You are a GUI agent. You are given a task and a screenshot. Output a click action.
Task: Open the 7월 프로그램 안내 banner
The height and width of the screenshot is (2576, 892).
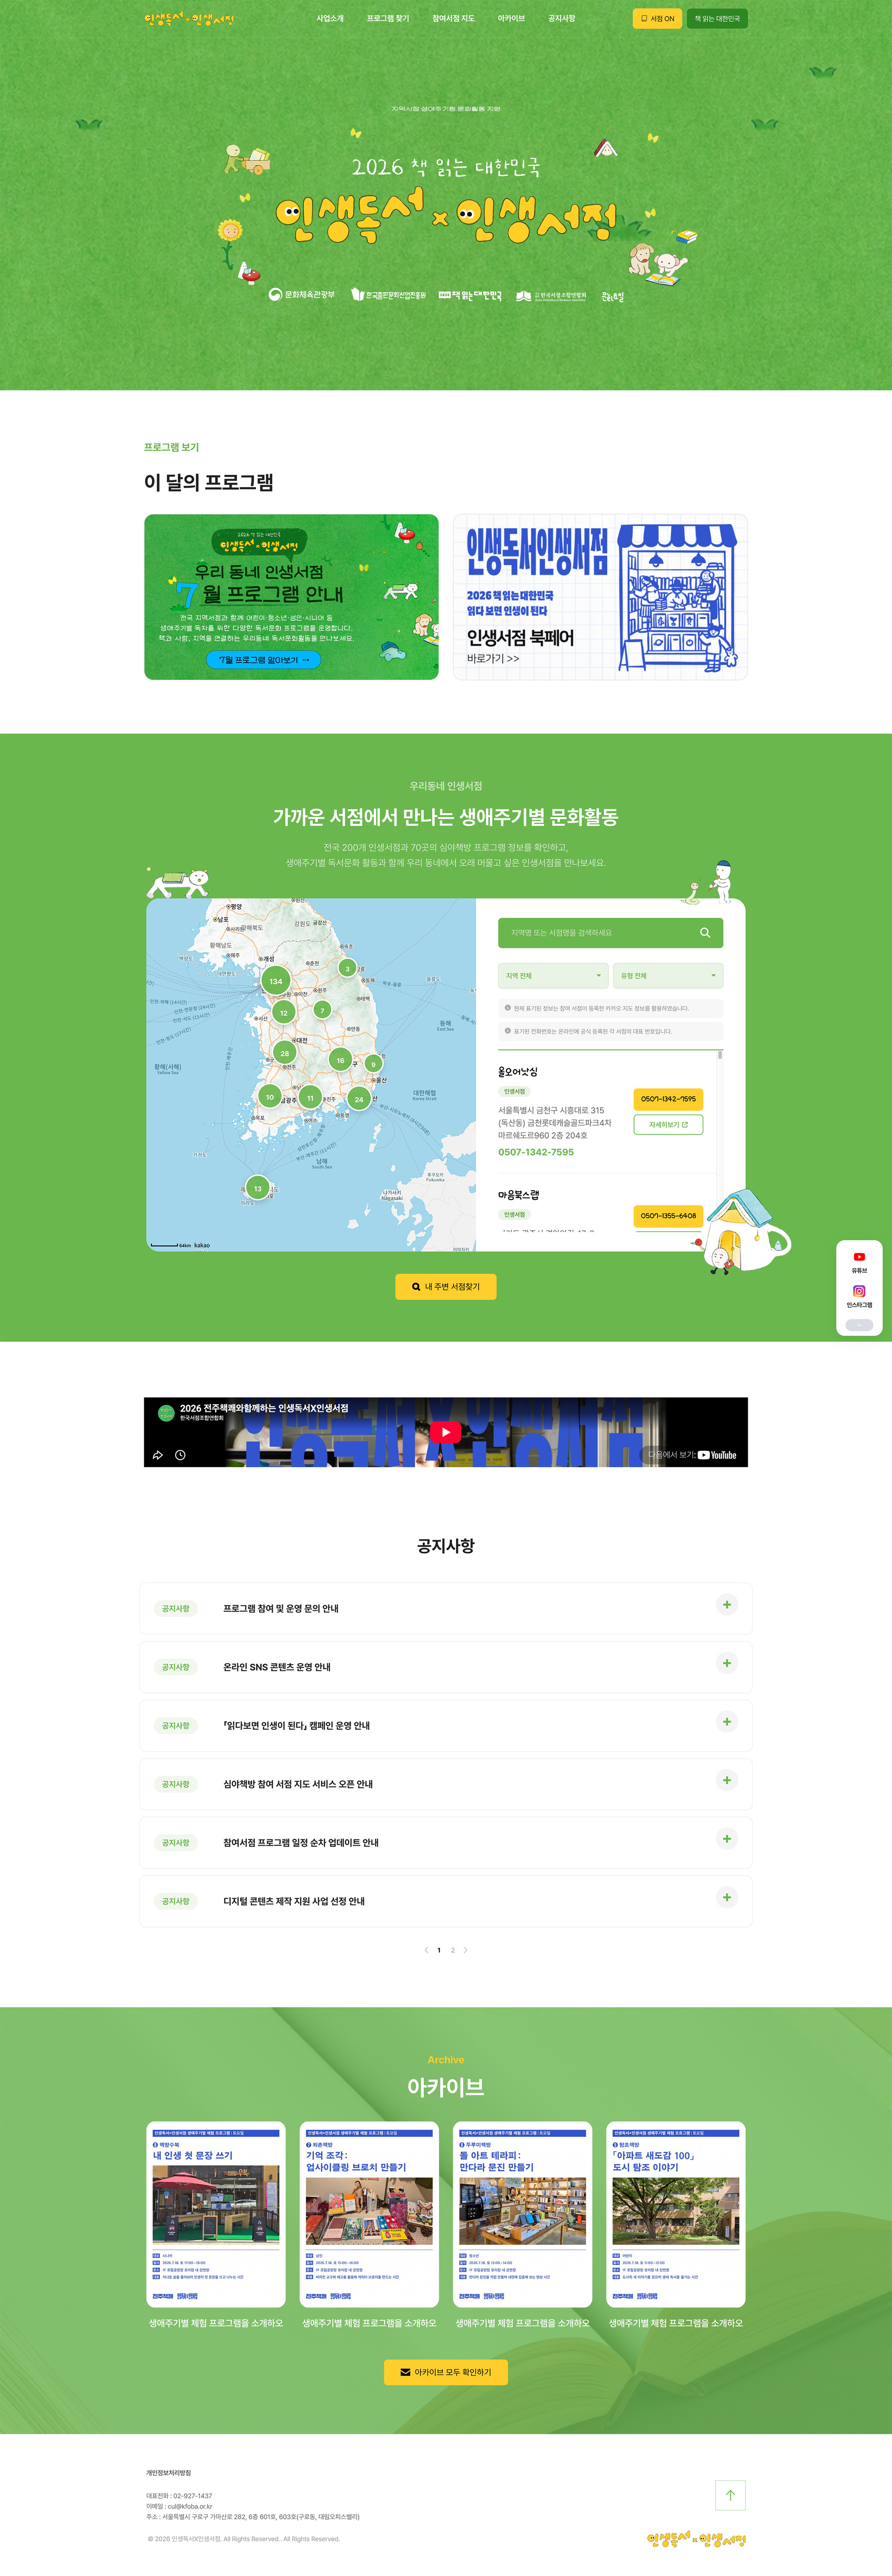pos(291,597)
